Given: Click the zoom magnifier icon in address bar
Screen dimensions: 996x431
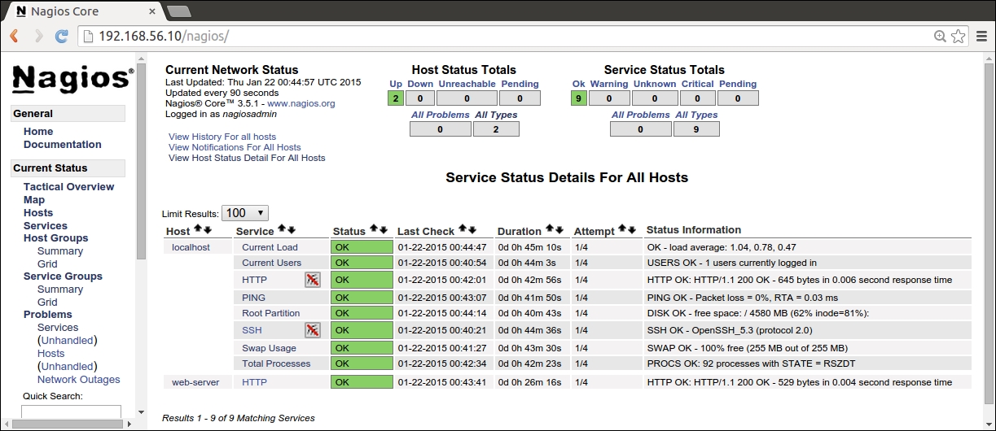Looking at the screenshot, I should click(940, 37).
